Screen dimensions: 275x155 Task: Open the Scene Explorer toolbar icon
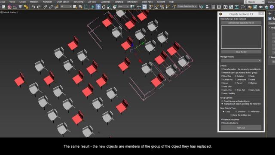[x=214, y=7]
